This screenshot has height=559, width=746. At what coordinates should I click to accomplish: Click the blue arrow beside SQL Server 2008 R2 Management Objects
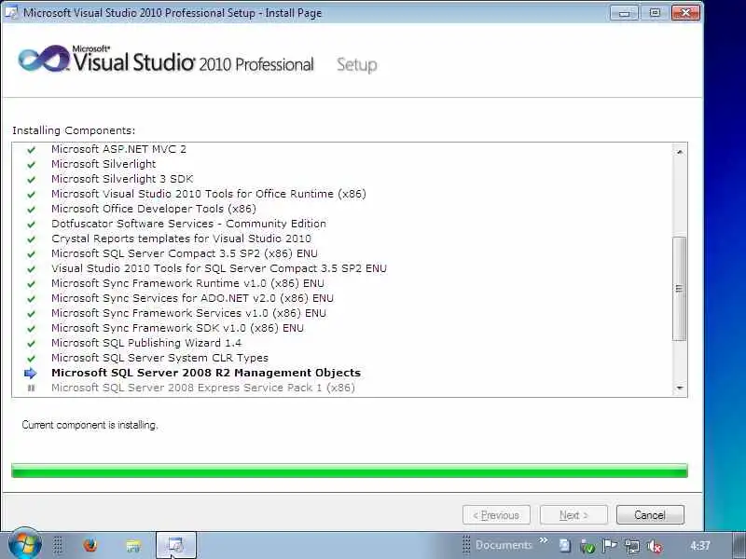click(31, 374)
